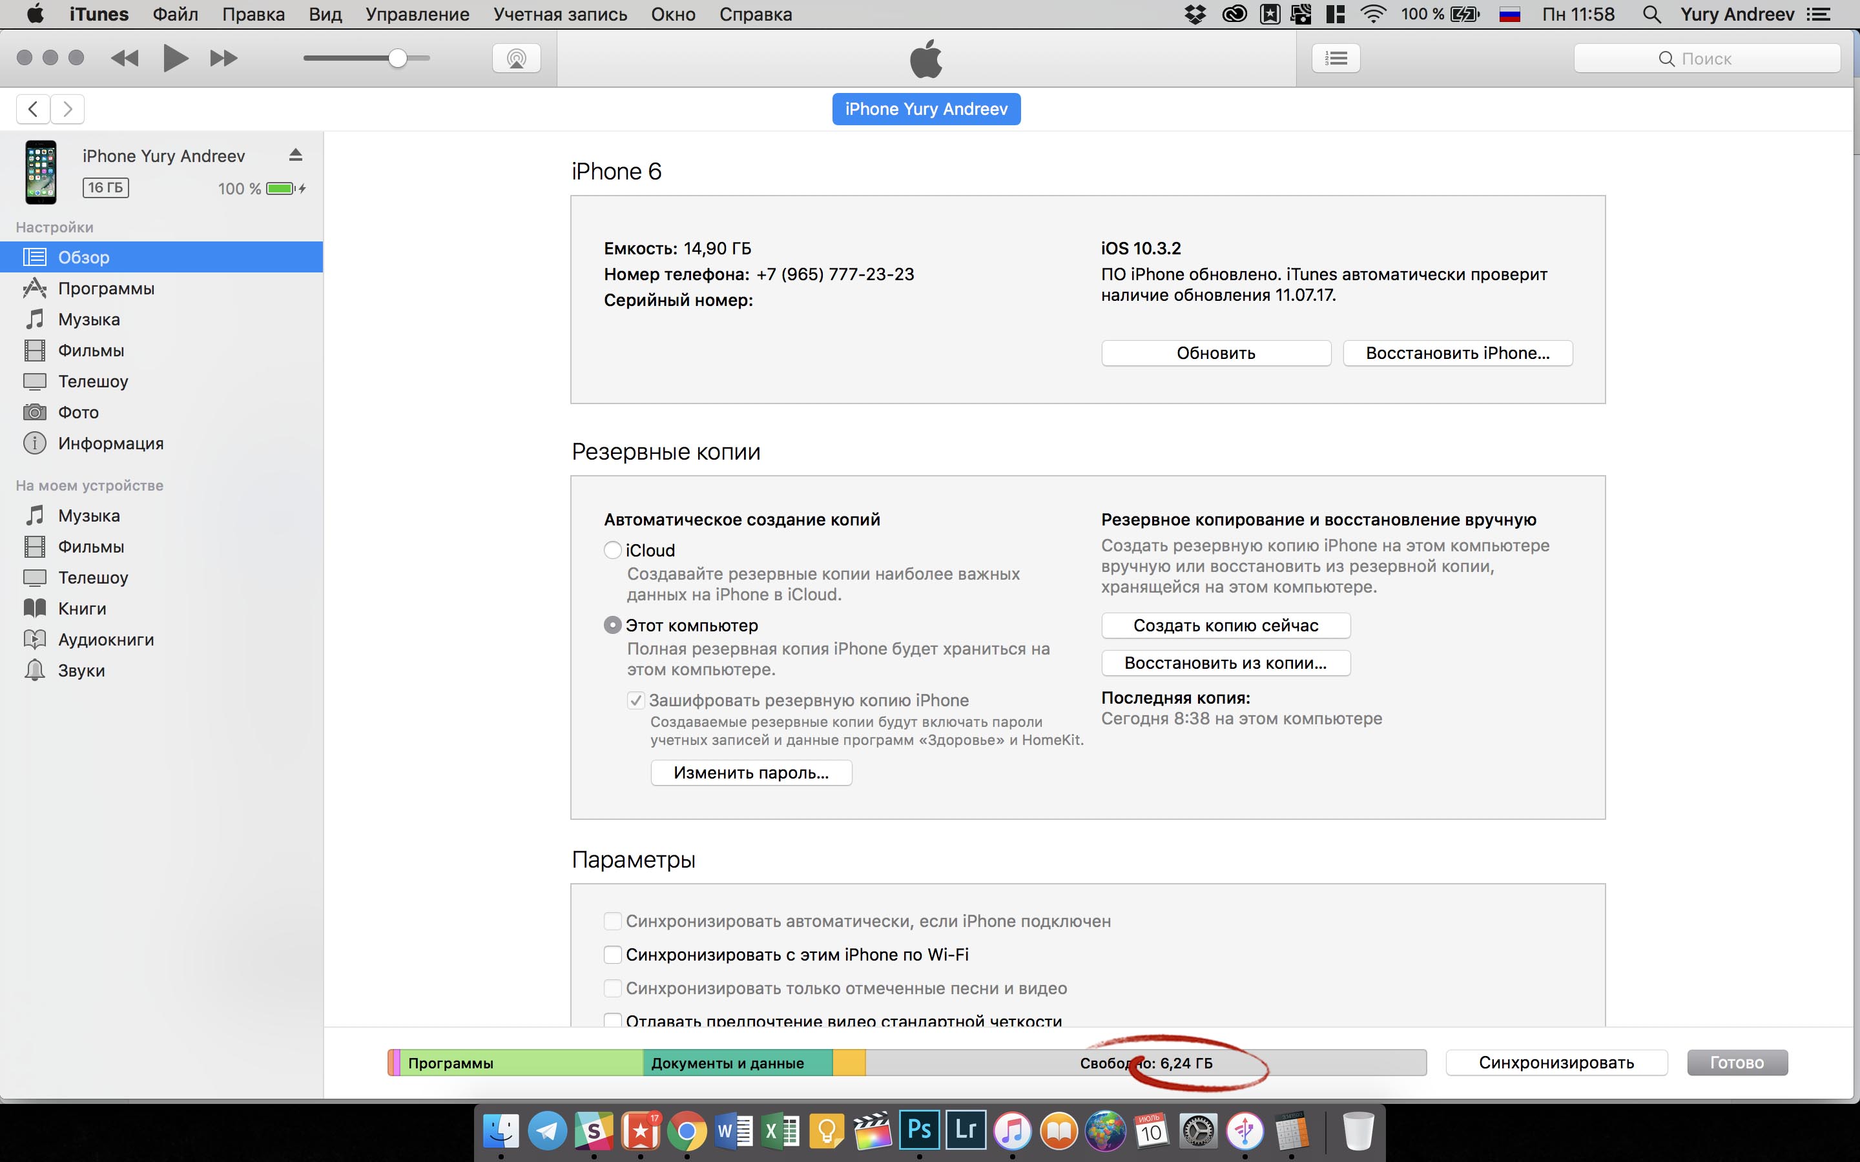The image size is (1860, 1162).
Task: Adjust the volume slider knob
Action: pos(397,58)
